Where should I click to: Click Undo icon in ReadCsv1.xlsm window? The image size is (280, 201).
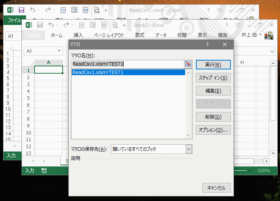coord(33,10)
